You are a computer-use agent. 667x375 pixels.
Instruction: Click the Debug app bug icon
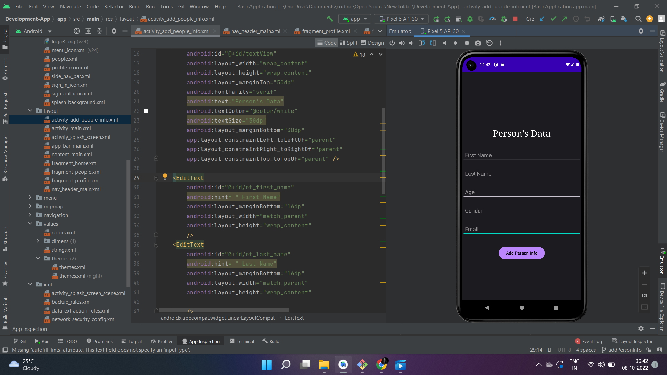tap(470, 19)
